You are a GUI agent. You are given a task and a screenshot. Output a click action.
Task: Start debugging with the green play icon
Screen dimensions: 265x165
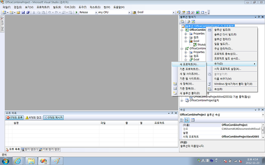(77, 12)
